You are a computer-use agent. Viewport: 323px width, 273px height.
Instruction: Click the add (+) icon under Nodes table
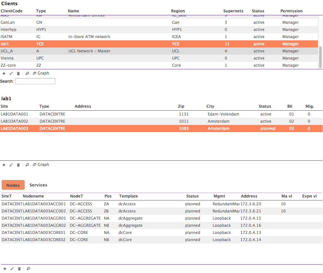point(5,269)
